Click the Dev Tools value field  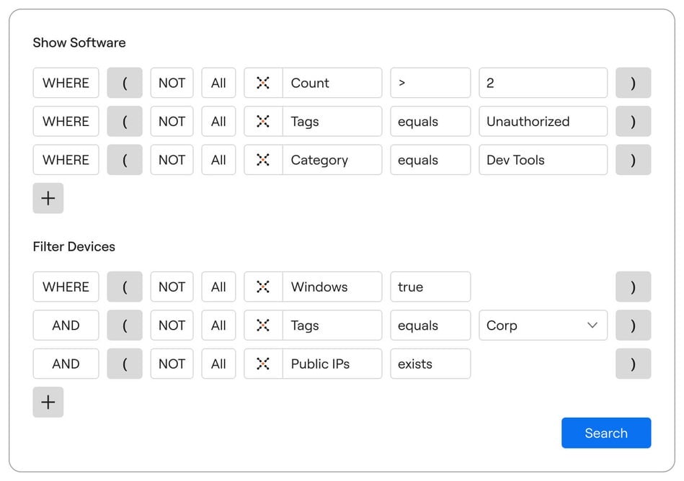tap(543, 160)
